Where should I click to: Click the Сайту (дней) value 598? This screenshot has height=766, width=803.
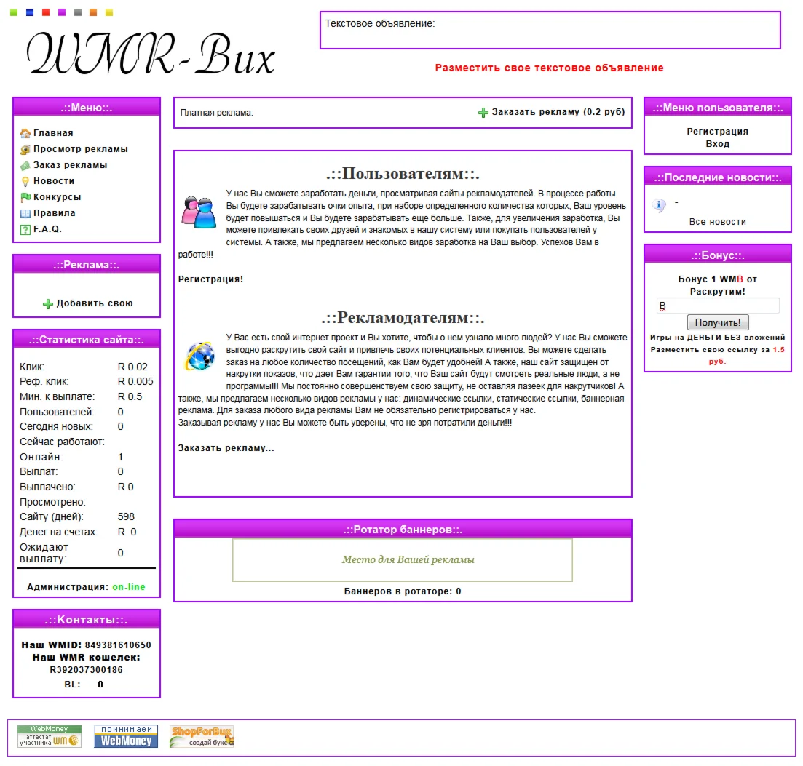point(126,516)
